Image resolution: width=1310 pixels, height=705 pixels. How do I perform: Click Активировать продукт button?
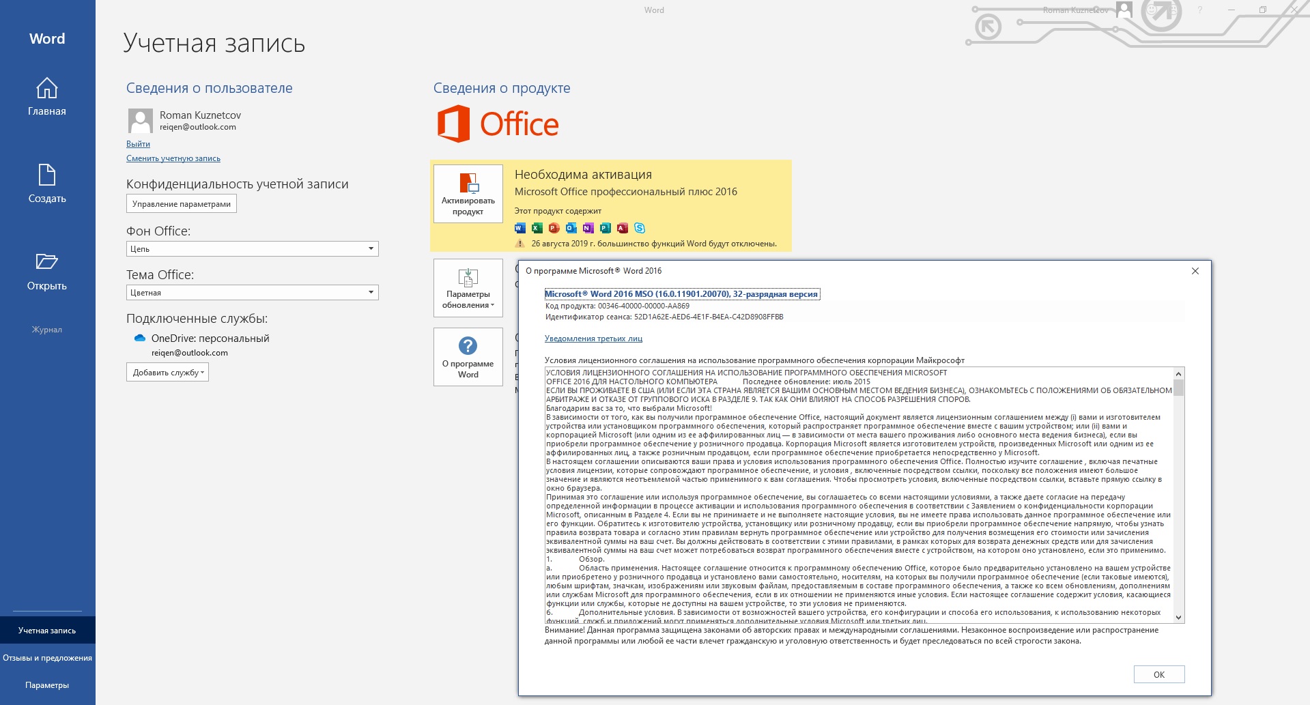pos(468,194)
